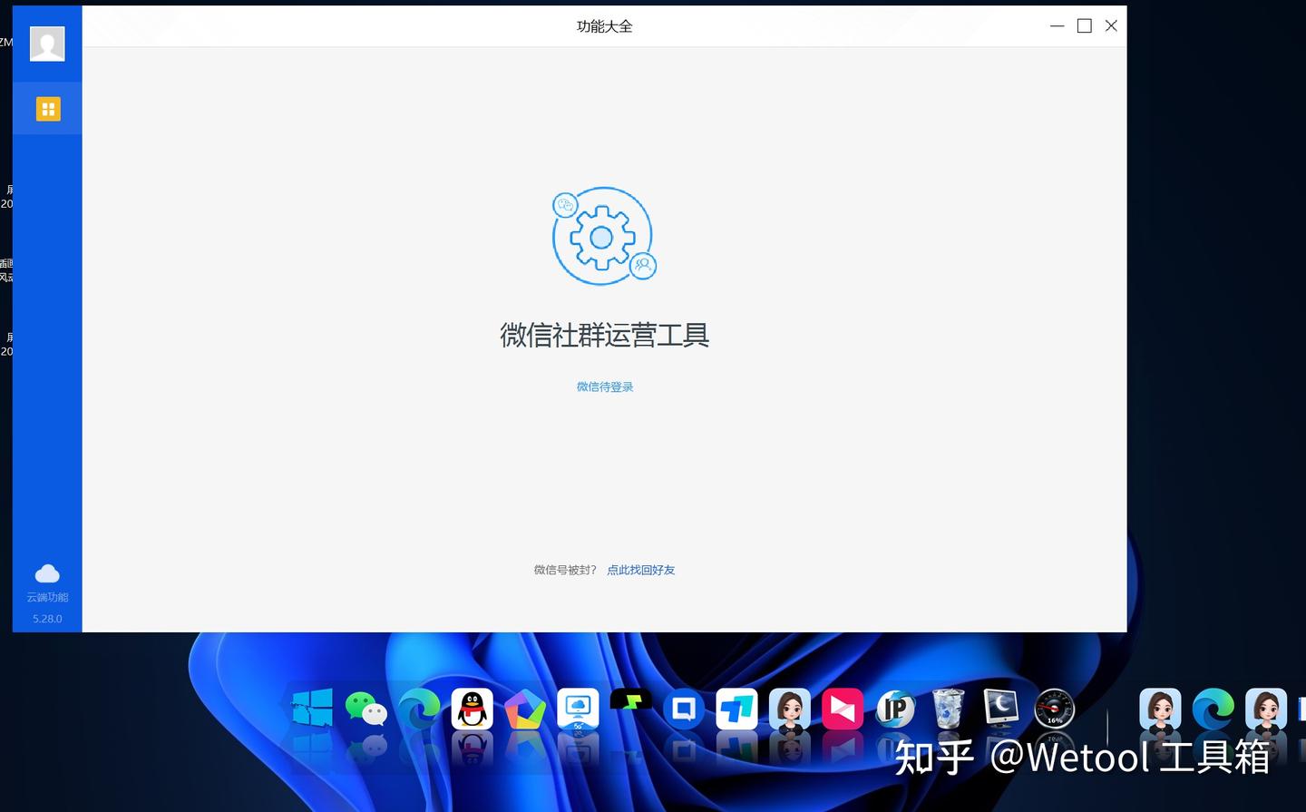Click 点此找回好友 to recover banned account
The image size is (1306, 812).
click(x=641, y=570)
